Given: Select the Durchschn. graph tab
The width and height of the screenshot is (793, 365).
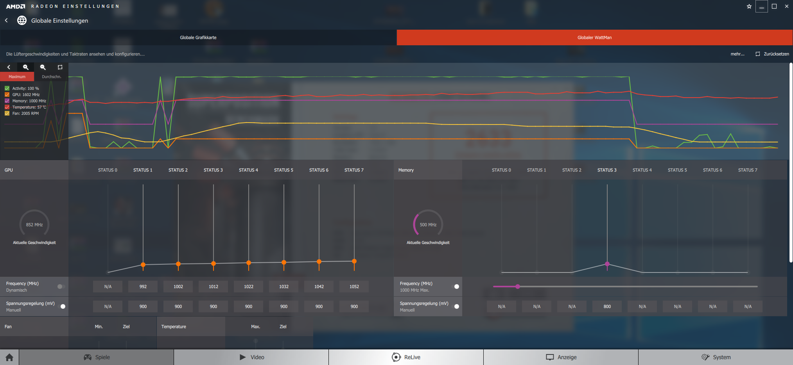Looking at the screenshot, I should pyautogui.click(x=52, y=77).
